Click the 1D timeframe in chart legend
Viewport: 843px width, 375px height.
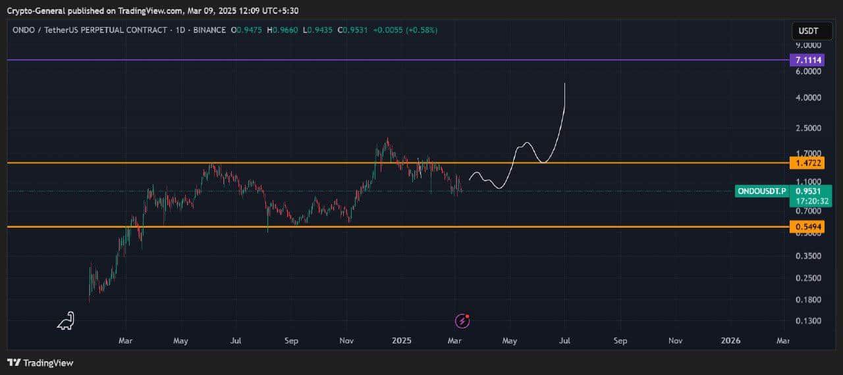coord(180,30)
